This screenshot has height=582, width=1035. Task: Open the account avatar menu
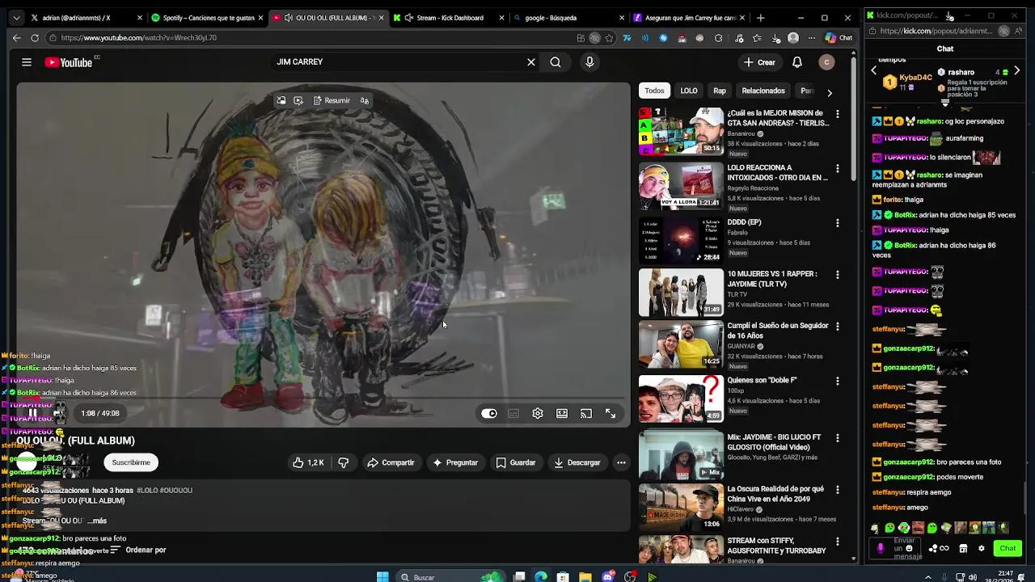(826, 62)
